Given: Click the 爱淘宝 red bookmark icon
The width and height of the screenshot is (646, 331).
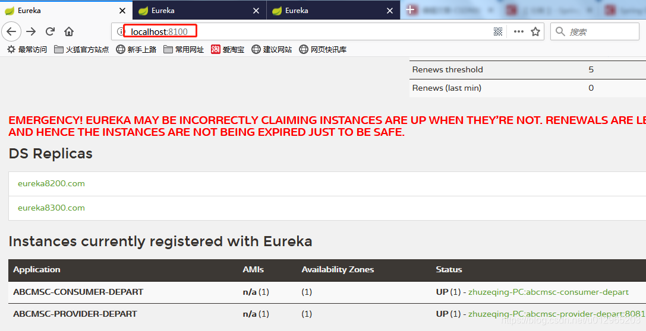Looking at the screenshot, I should click(x=216, y=49).
